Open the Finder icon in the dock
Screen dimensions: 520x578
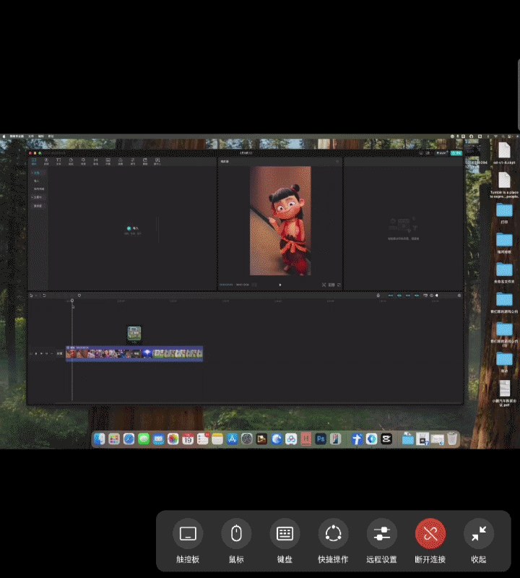tap(100, 439)
